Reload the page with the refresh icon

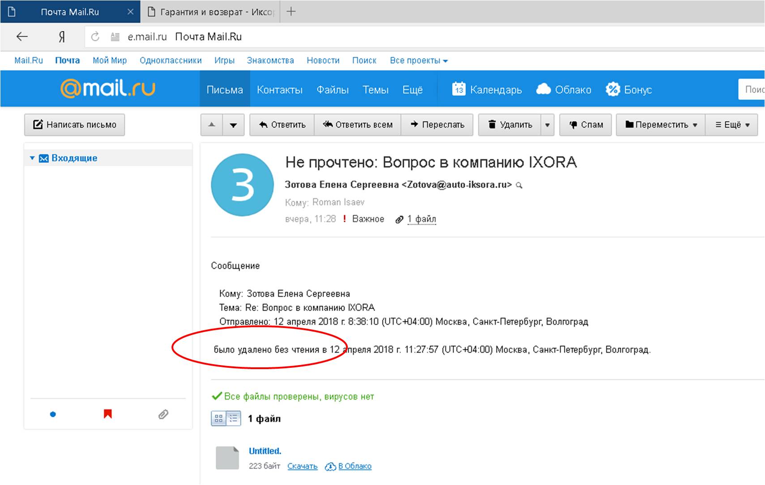point(95,37)
